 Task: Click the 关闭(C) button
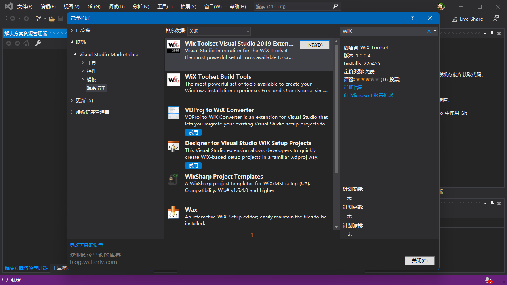pyautogui.click(x=419, y=261)
